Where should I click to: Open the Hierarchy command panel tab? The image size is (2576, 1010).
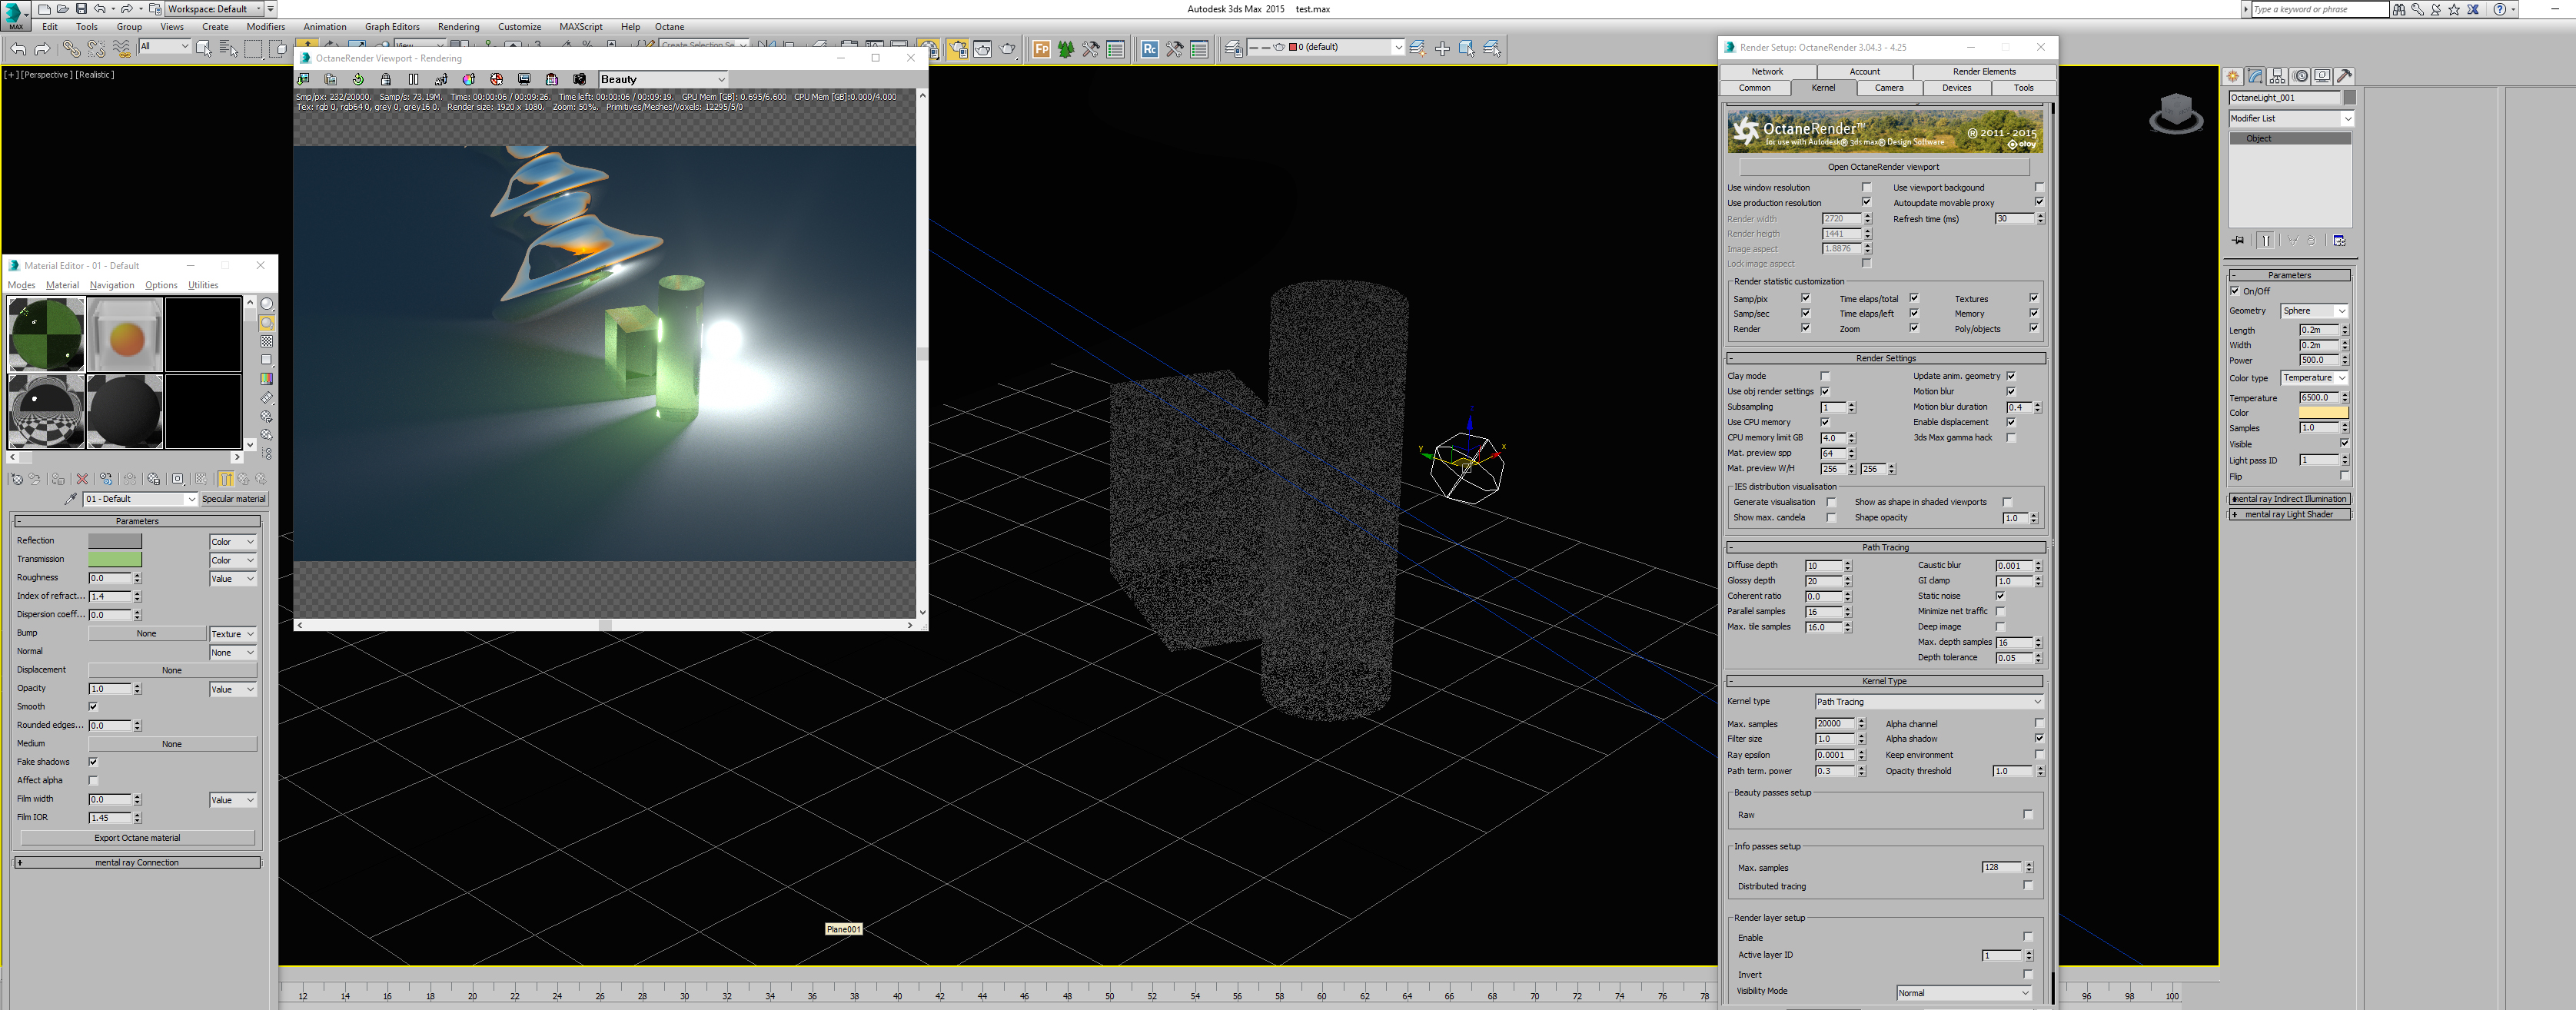(2277, 76)
